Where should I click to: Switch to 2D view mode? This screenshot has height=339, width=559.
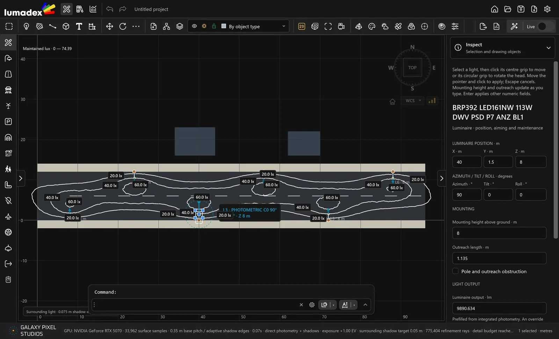coord(302,27)
